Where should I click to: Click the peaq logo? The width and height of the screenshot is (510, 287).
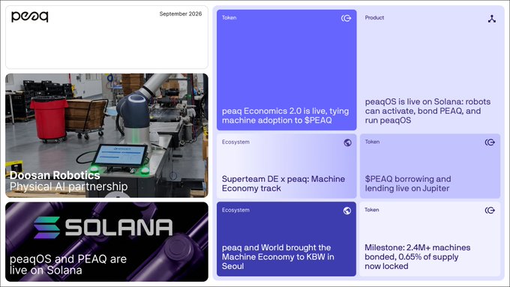[29, 16]
